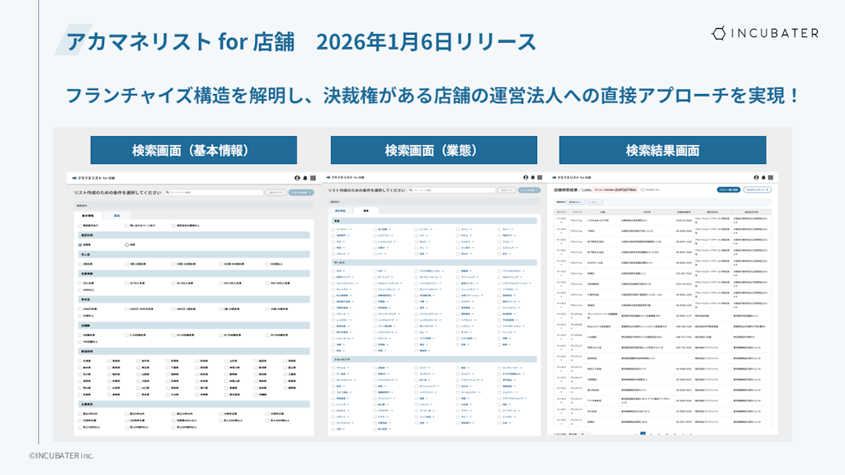Image resolution: width=845 pixels, height=475 pixels.
Task: Click the INCUBATER logo in the slide header
Action: pyautogui.click(x=766, y=33)
